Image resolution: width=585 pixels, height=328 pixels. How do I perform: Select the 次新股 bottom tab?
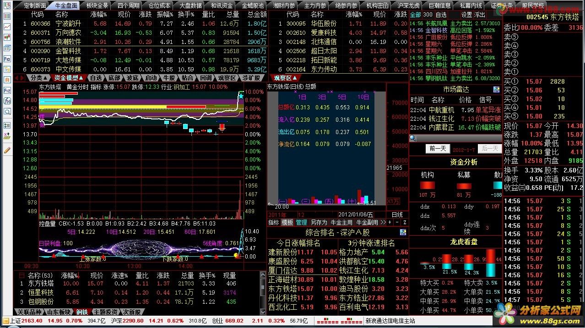(x=131, y=312)
